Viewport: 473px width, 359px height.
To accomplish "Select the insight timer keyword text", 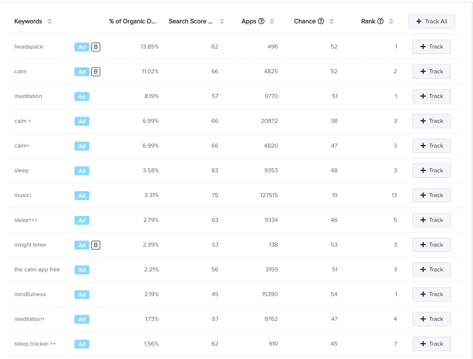I will [x=30, y=245].
